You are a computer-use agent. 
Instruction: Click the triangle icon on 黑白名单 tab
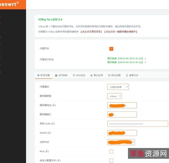(x=92, y=75)
